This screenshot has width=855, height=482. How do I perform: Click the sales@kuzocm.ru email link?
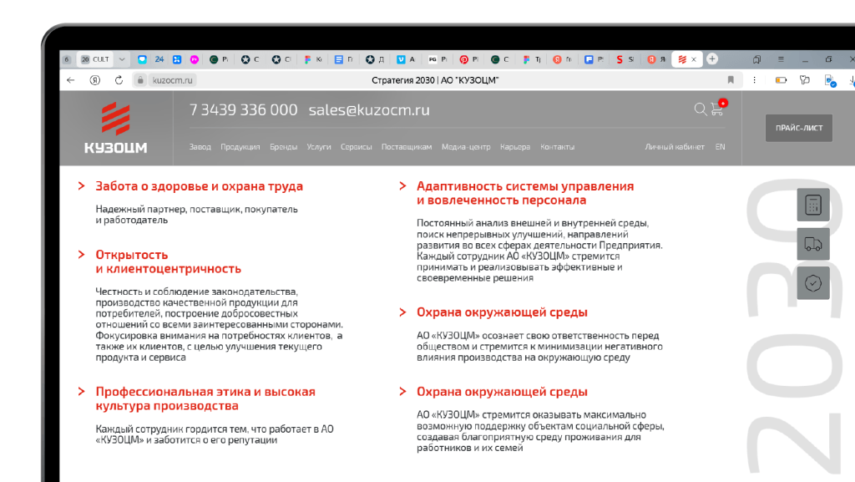pyautogui.click(x=369, y=109)
